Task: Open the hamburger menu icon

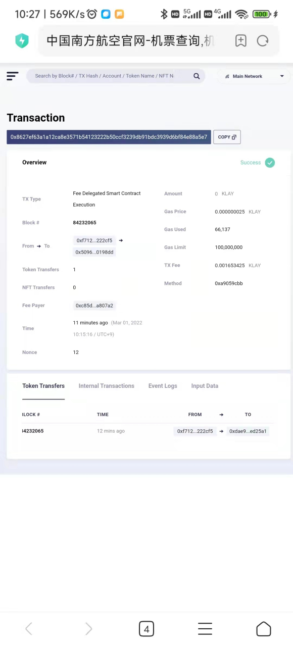Action: [13, 76]
